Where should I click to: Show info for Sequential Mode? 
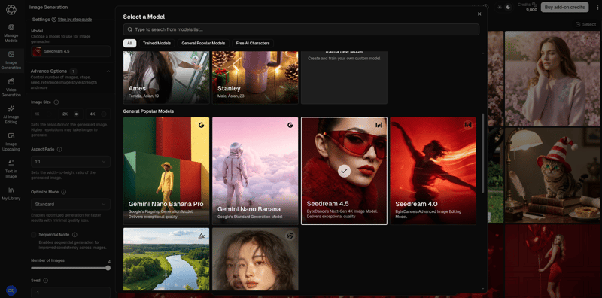tap(74, 235)
